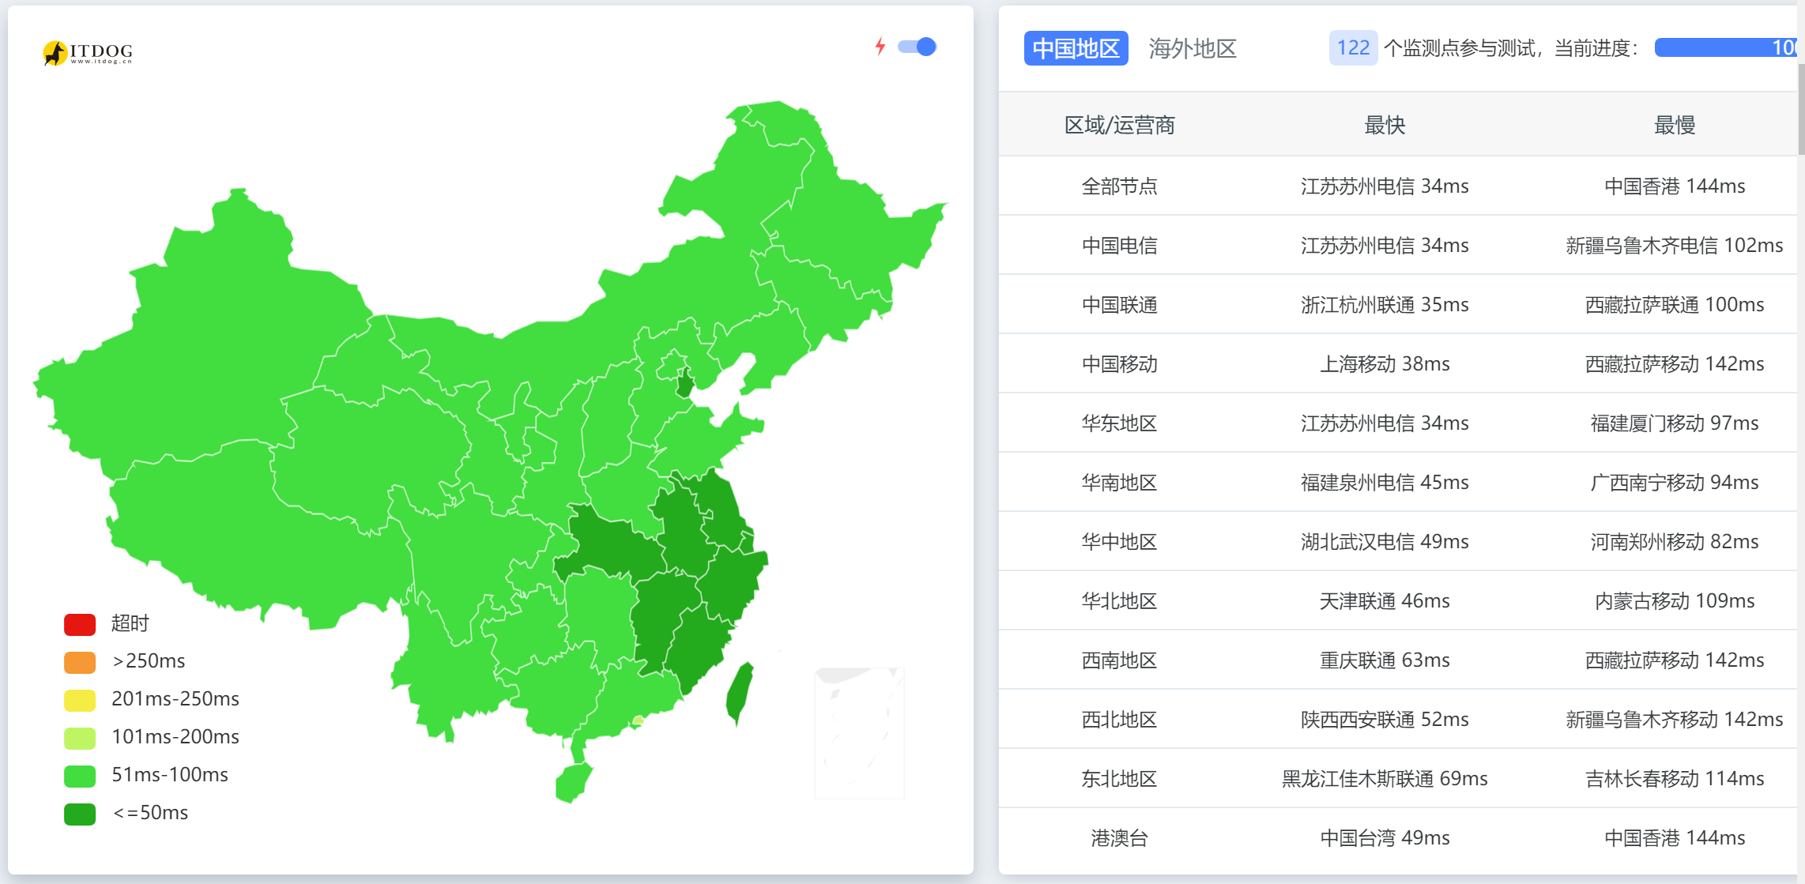This screenshot has height=884, width=1805.
Task: Click 福建厦门移动 97ms cell
Action: (1675, 423)
